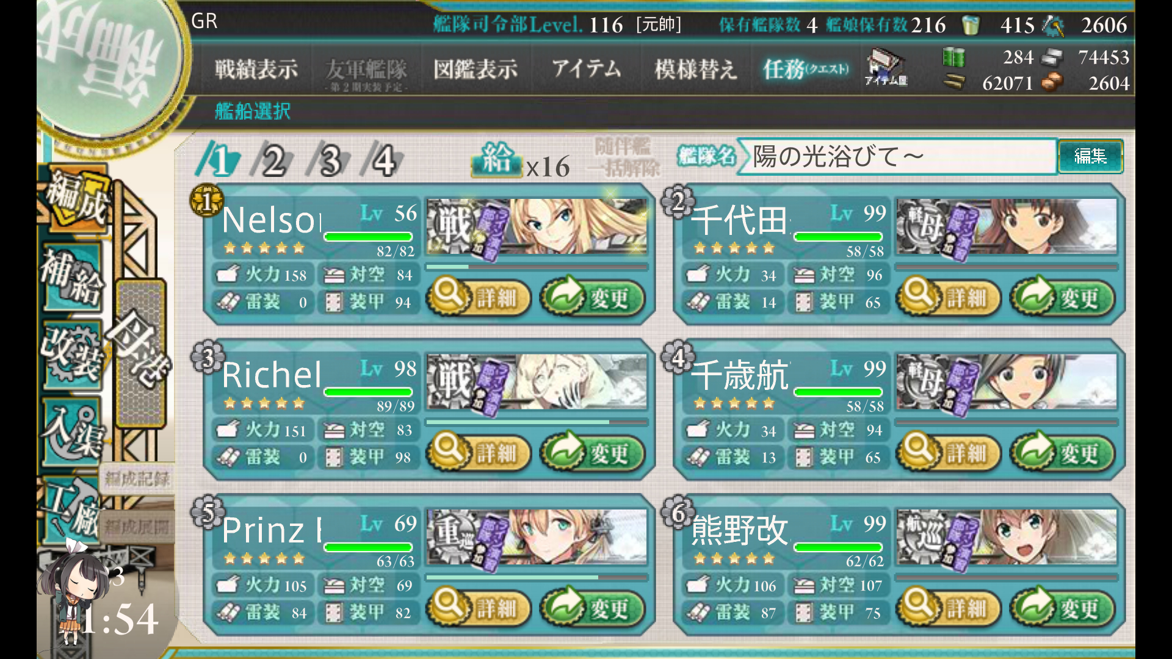Open 任務 quest menu
This screenshot has height=659, width=1172.
(x=806, y=69)
